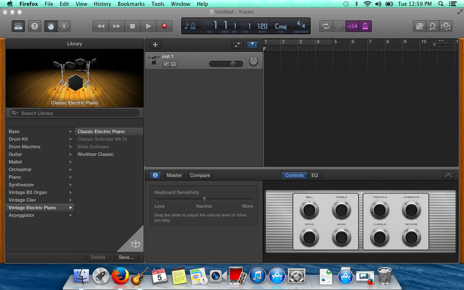Click the Save... button in Library

(x=126, y=257)
